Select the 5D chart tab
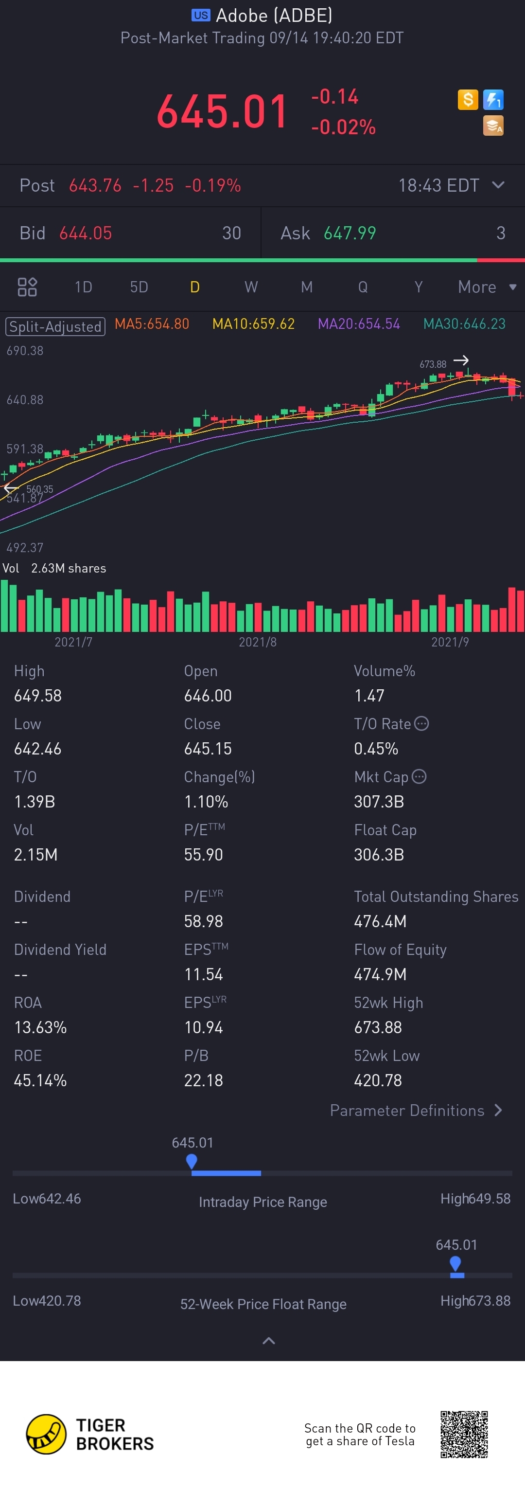This screenshot has height=1508, width=525. (139, 287)
